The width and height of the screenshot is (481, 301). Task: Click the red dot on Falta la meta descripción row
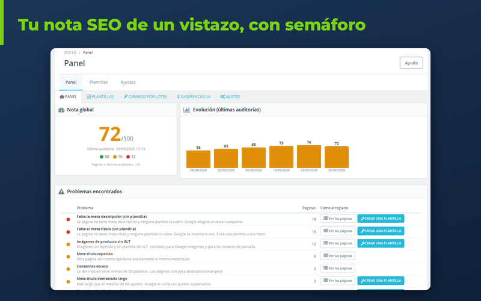68,219
